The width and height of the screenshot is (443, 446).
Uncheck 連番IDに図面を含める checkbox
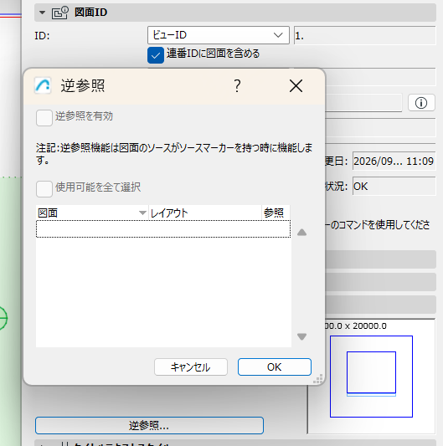(x=156, y=55)
